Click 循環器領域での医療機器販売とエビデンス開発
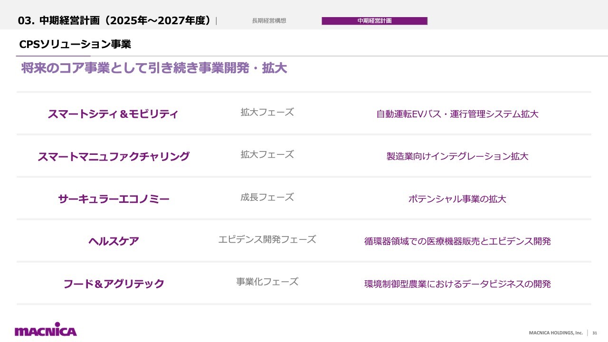608x342 pixels. 457,241
